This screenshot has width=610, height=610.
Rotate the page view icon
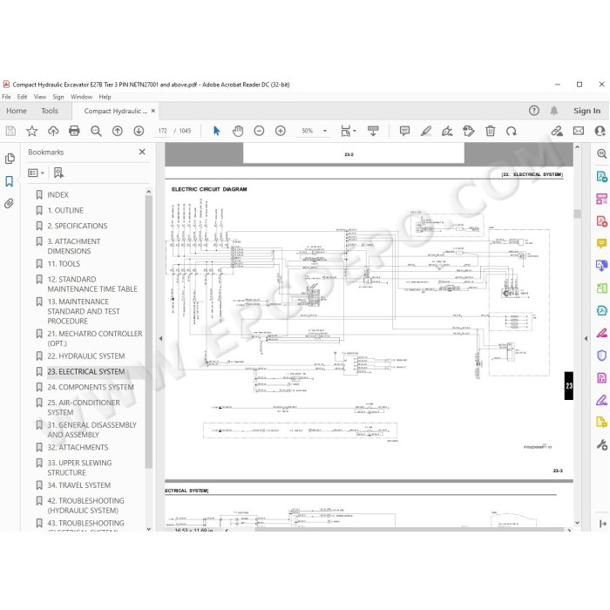click(x=512, y=131)
